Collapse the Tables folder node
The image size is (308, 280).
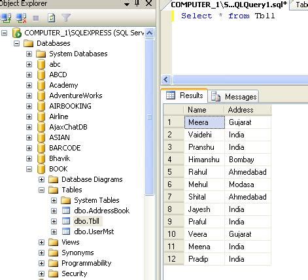41,190
